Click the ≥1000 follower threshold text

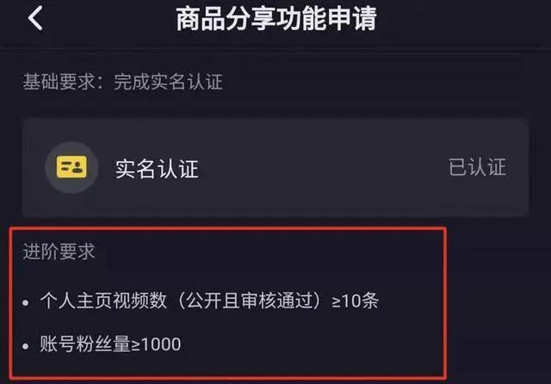tap(156, 344)
